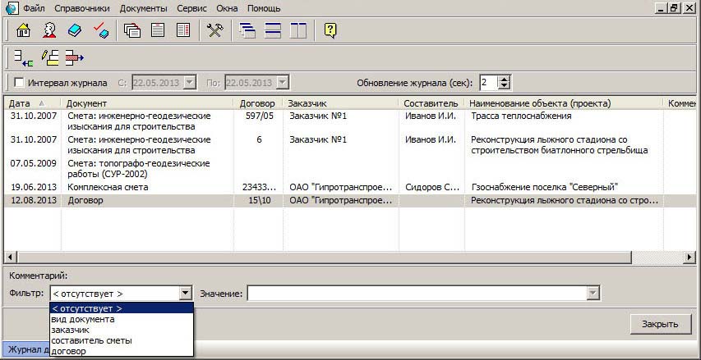
Task: Open the stacked documents journal icon
Action: pyautogui.click(x=131, y=30)
